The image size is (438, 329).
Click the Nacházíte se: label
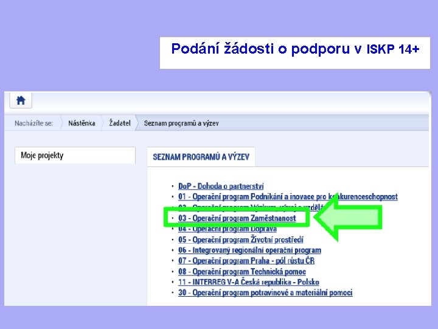(x=33, y=123)
